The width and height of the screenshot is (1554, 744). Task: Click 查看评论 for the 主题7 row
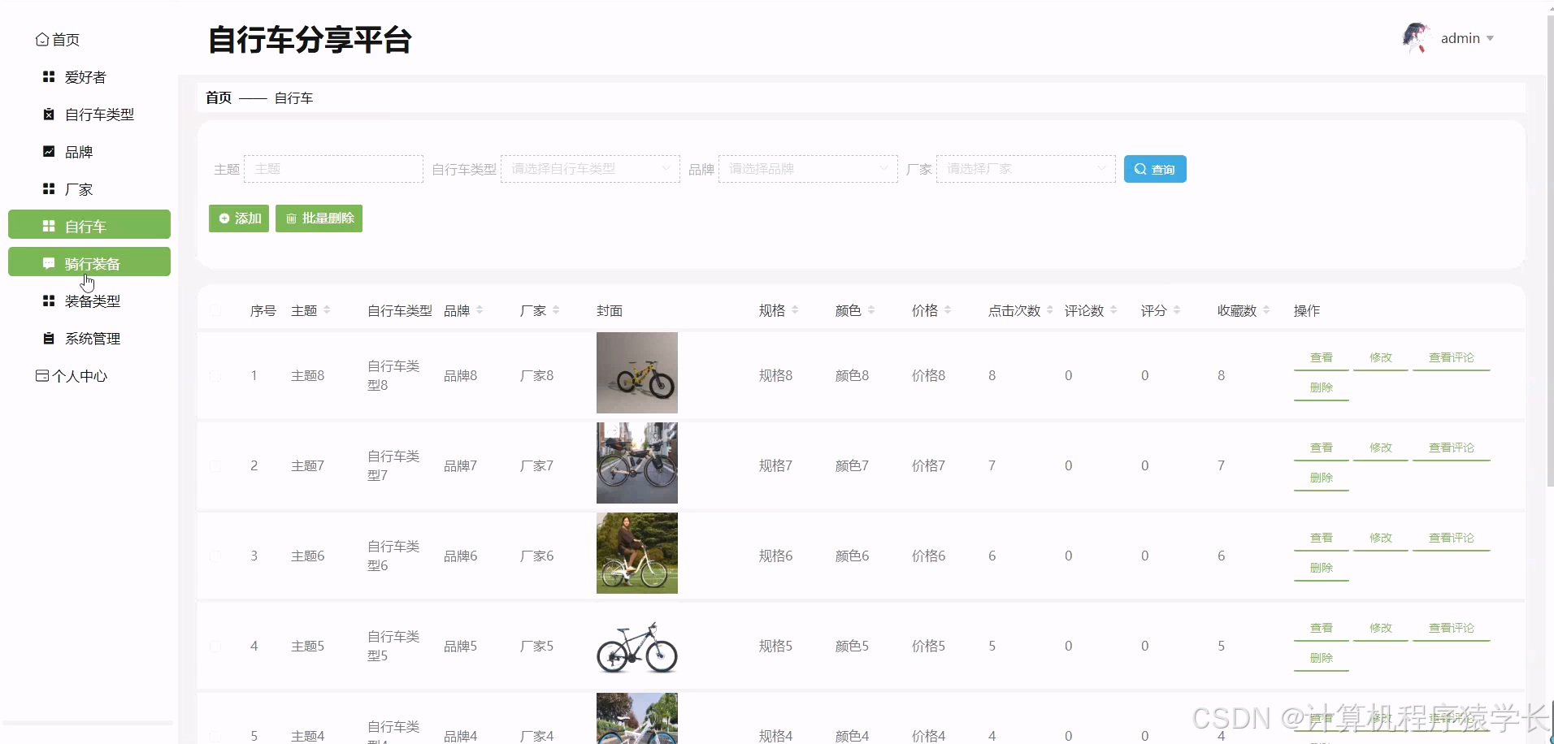point(1451,448)
